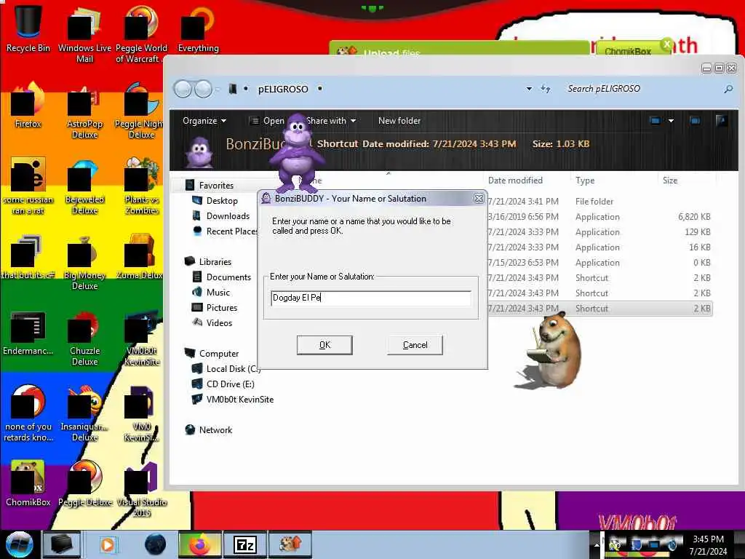This screenshot has height=559, width=745.
Task: Open the Share with dropdown
Action: (x=331, y=121)
